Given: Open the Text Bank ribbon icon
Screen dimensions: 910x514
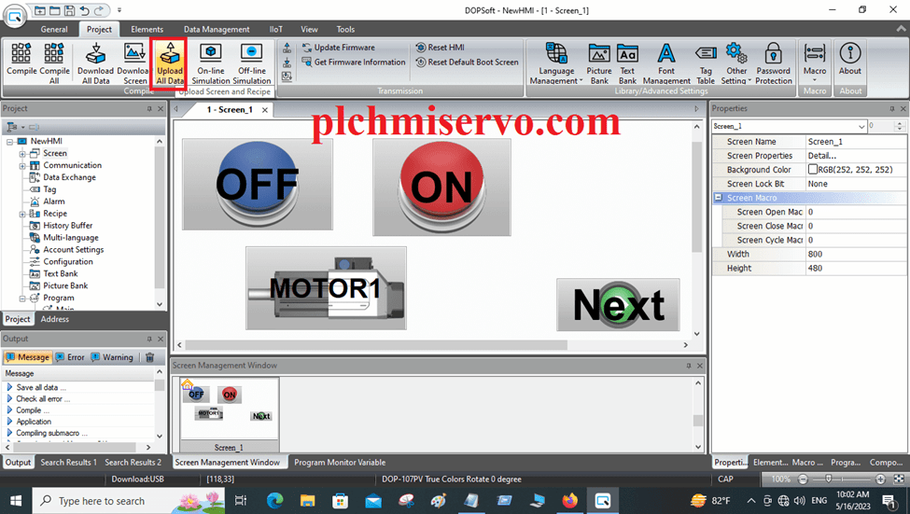Looking at the screenshot, I should point(627,63).
